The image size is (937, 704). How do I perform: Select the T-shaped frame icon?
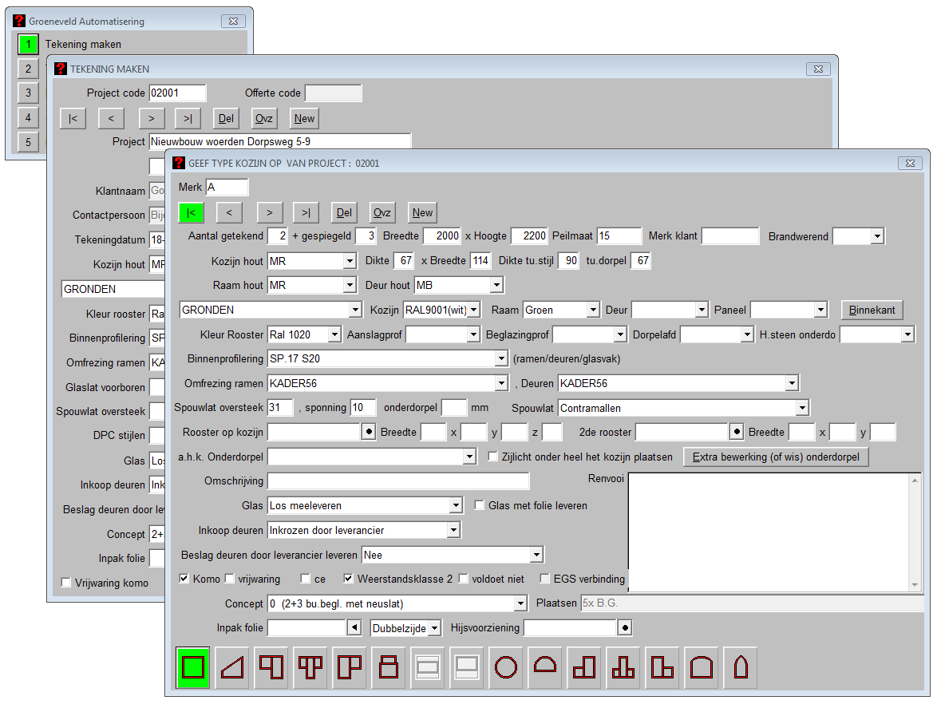click(310, 667)
